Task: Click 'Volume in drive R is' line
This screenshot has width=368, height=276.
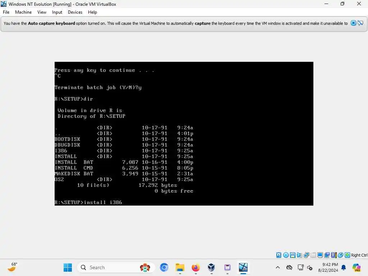Action: [x=90, y=110]
